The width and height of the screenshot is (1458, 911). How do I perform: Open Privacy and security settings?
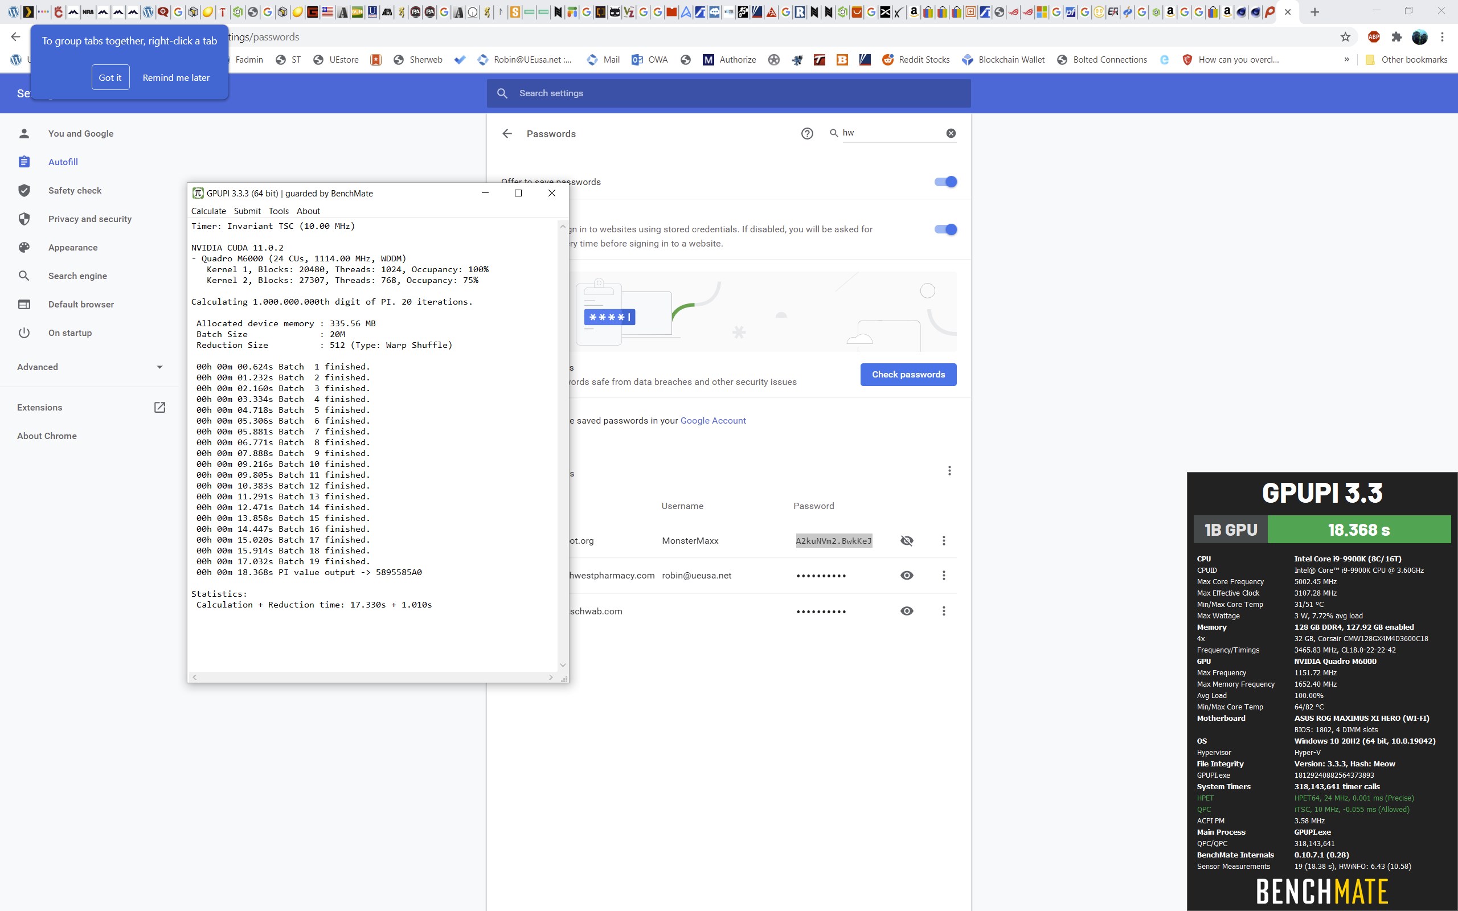89,219
